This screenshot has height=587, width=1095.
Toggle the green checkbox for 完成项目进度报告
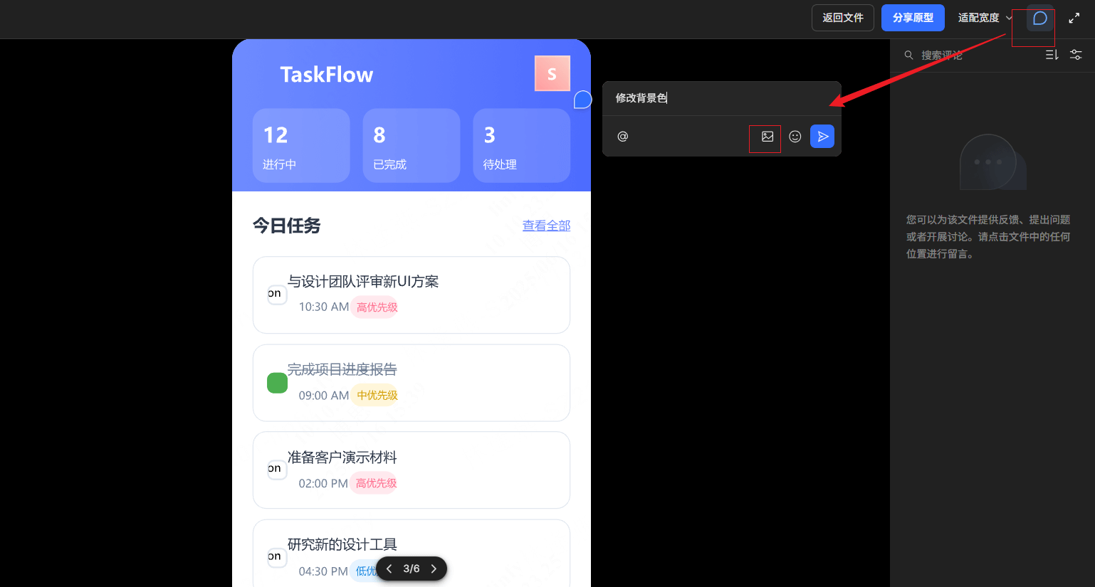point(277,383)
